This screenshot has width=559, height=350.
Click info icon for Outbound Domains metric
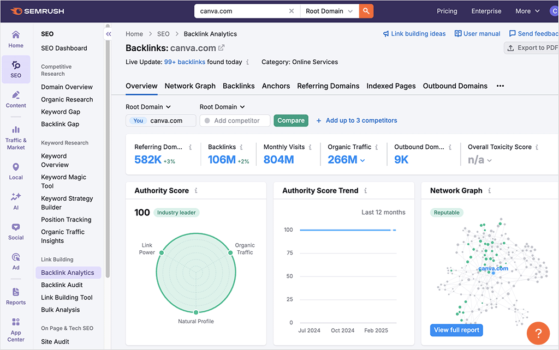[450, 147]
